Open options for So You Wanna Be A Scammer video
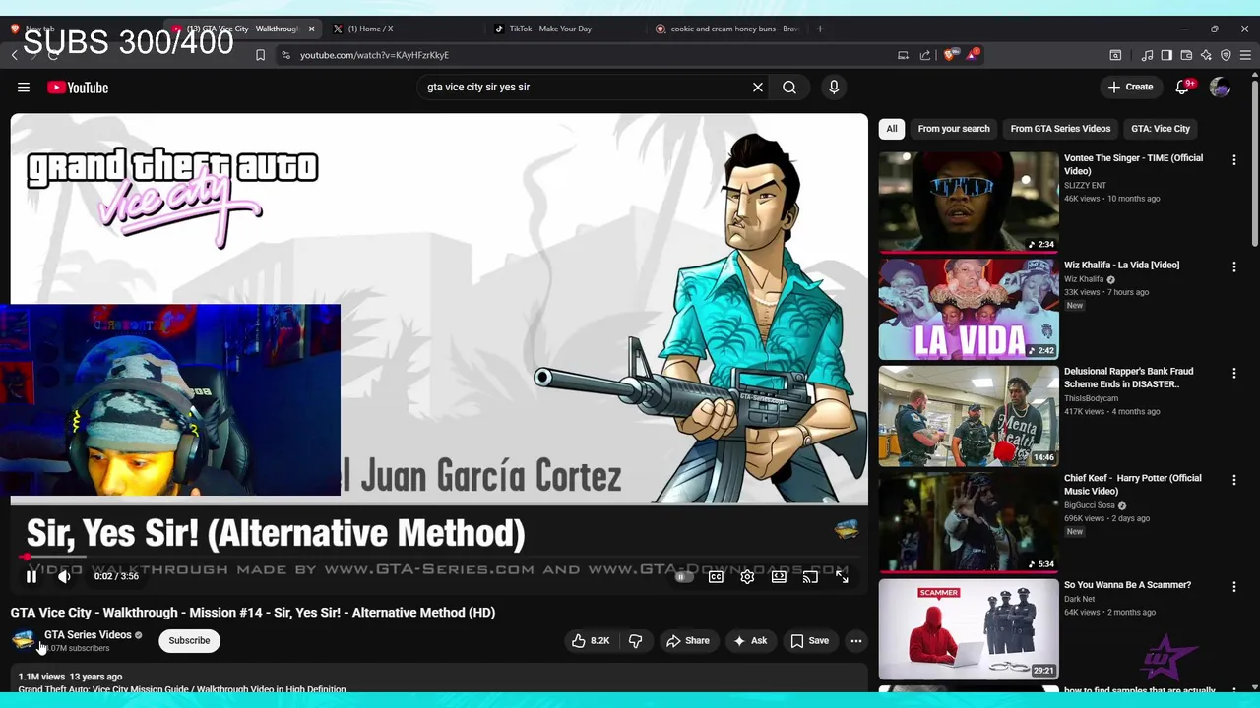Viewport: 1260px width, 708px height. 1234,586
